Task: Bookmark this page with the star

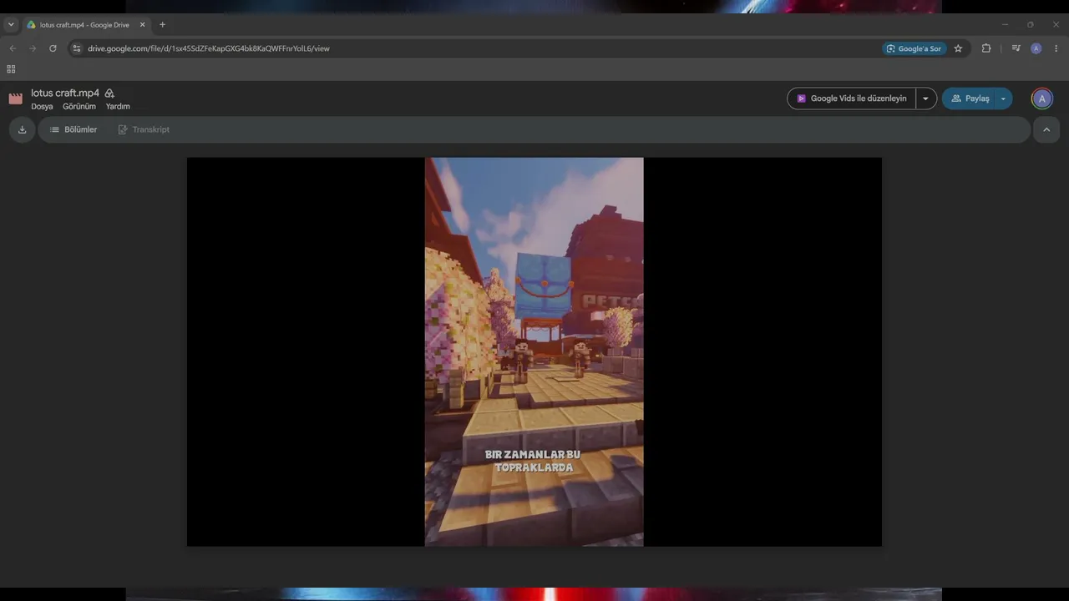Action: [958, 48]
